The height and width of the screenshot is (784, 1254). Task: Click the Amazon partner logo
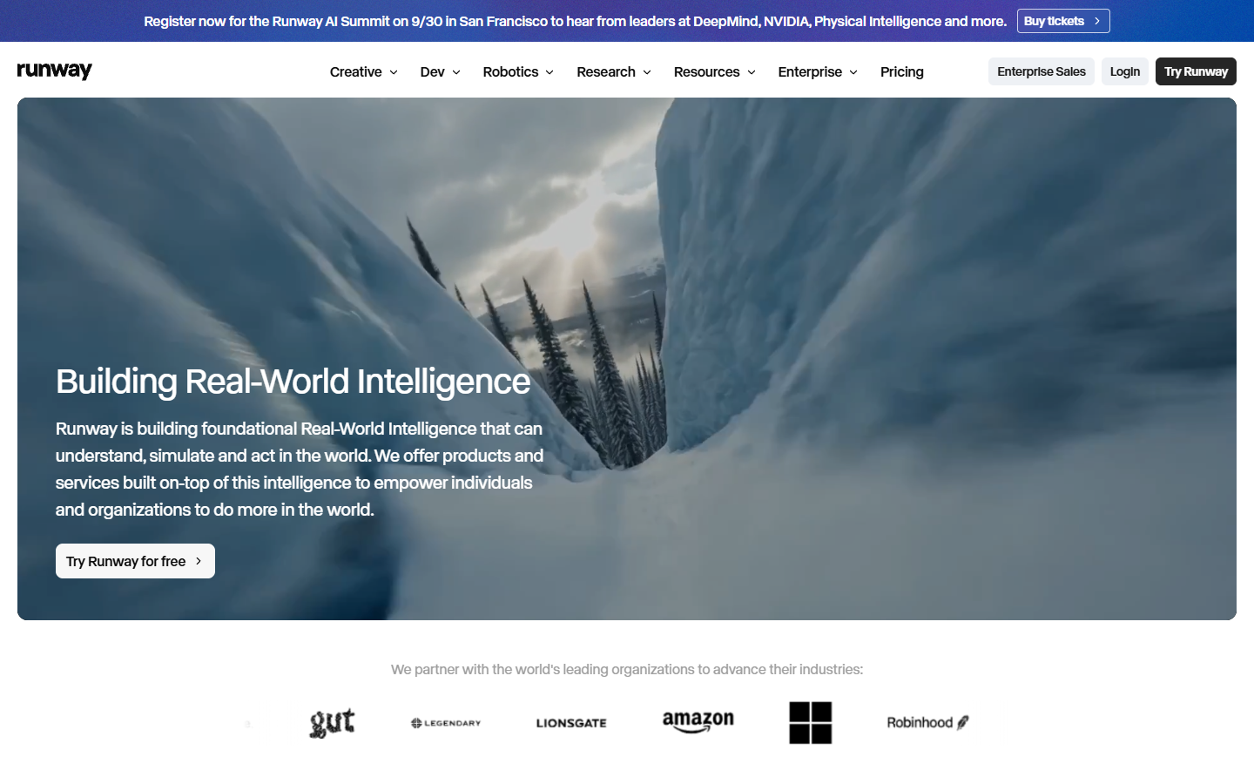pos(698,722)
